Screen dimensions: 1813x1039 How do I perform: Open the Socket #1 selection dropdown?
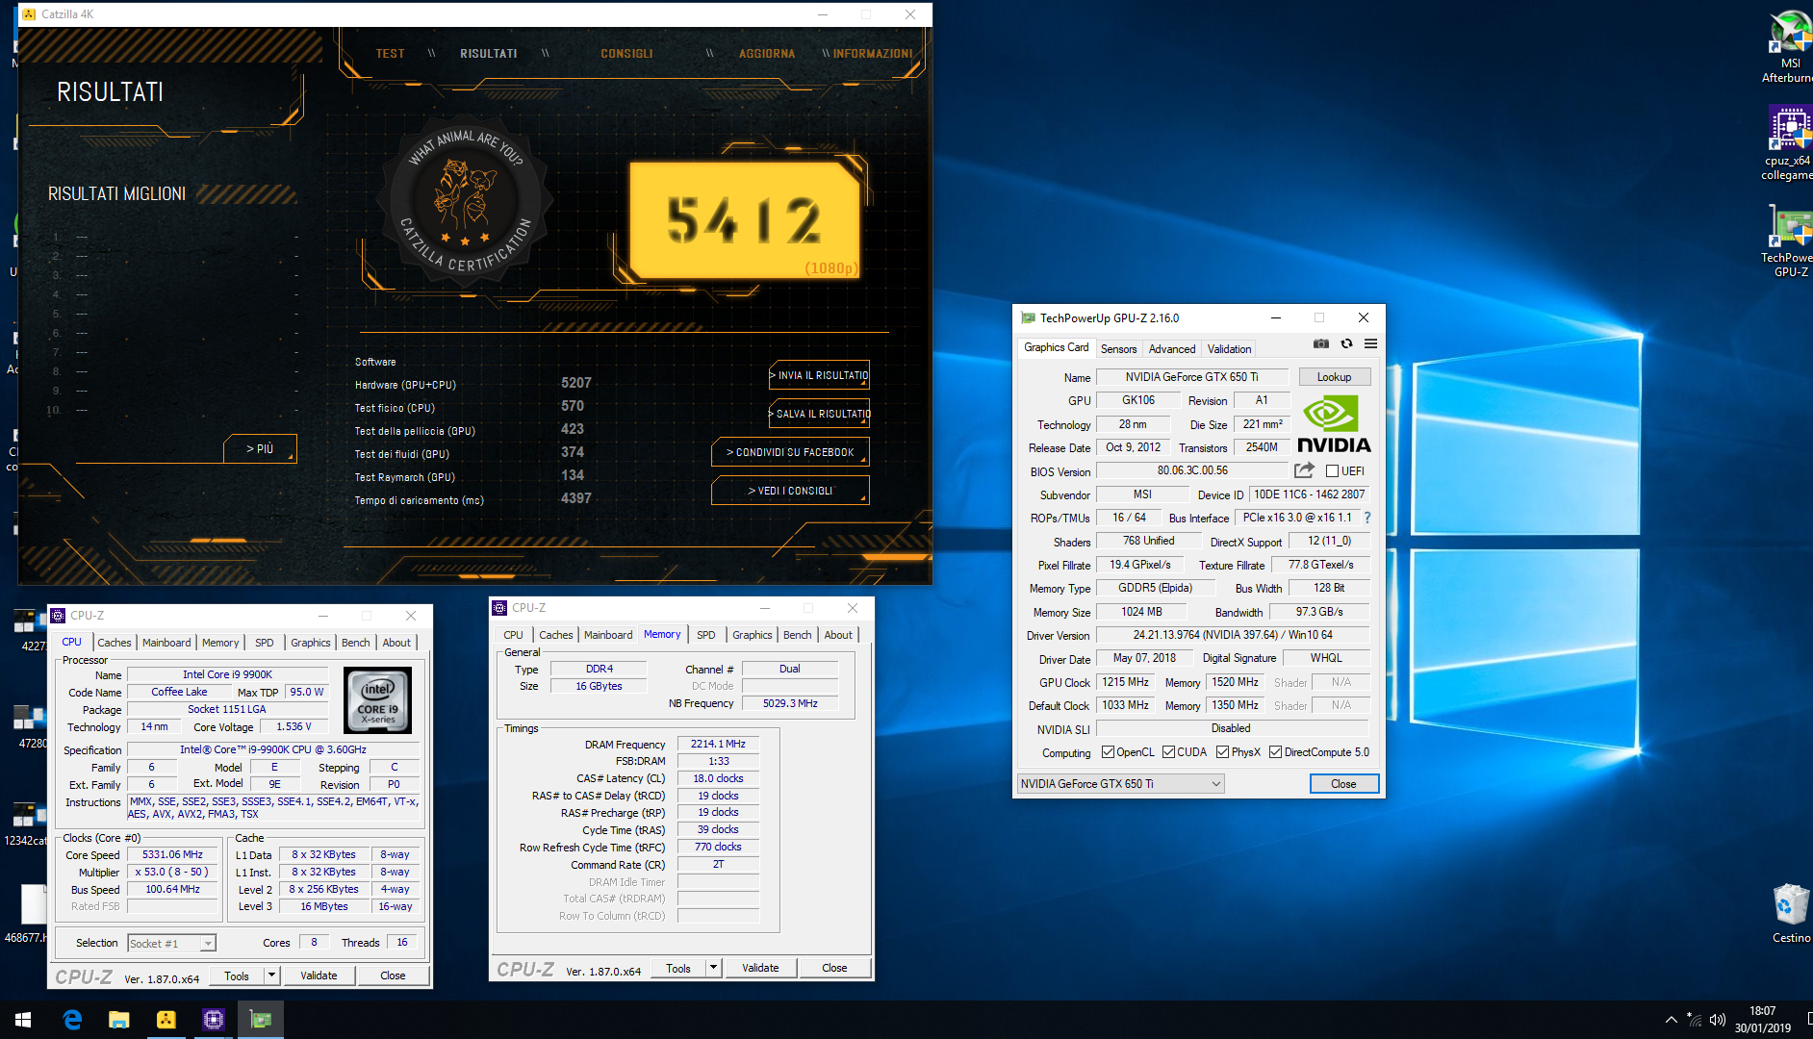pyautogui.click(x=171, y=944)
